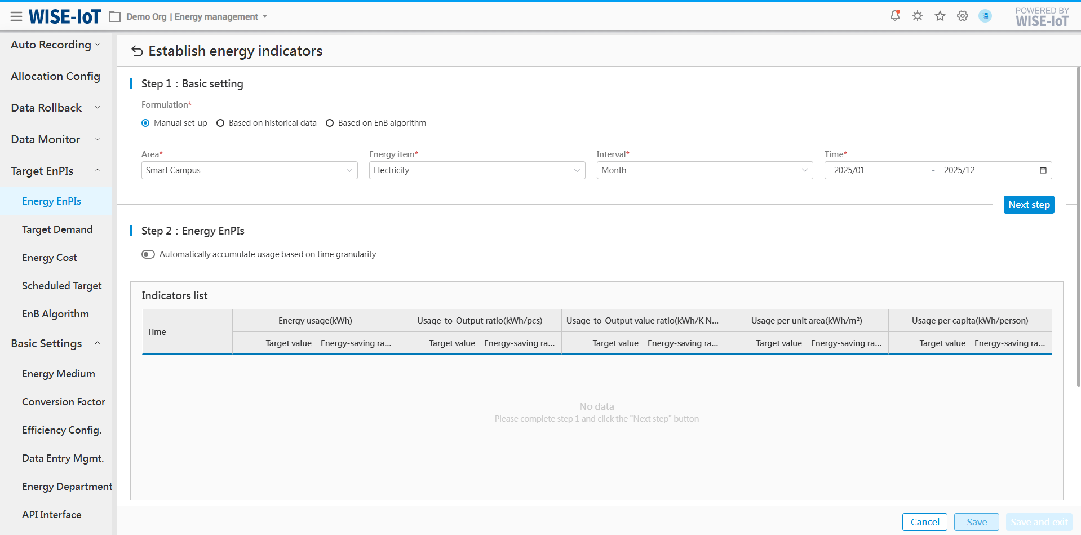
Task: Open the Area dropdown showing Smart Campus
Action: [x=249, y=170]
